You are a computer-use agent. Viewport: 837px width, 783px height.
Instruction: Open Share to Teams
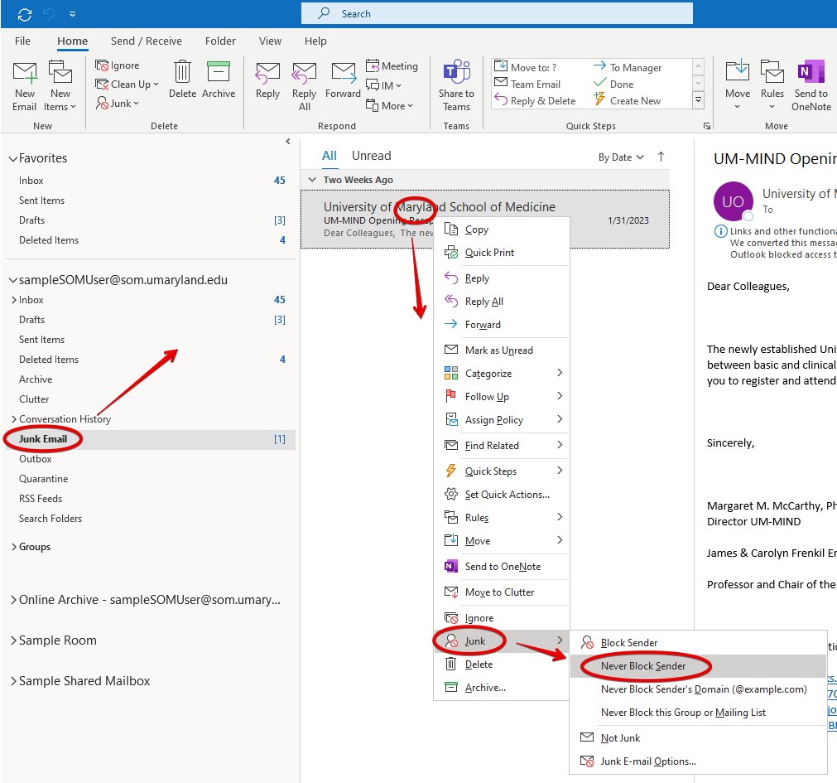[456, 75]
